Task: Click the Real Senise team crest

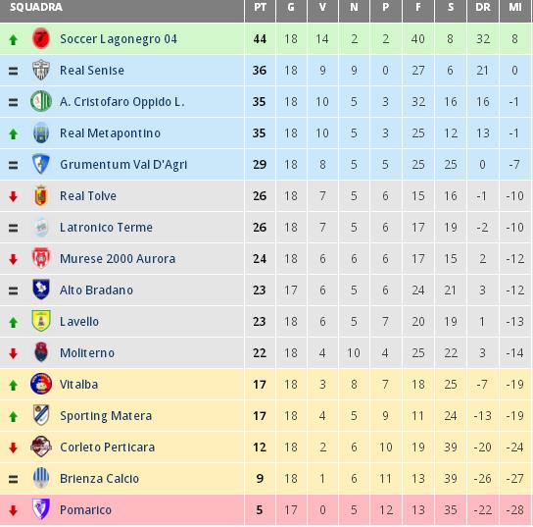Action: click(41, 70)
